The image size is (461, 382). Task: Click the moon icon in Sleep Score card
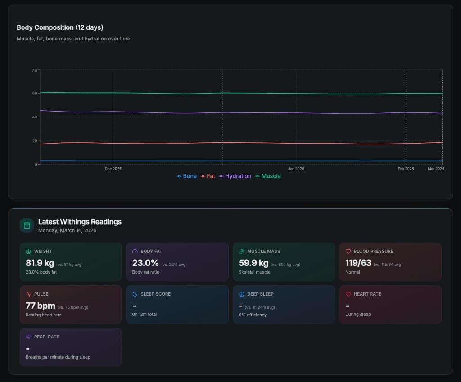[135, 294]
